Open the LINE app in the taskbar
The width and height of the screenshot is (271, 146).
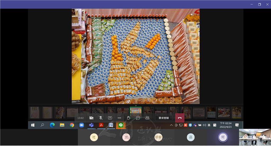[121, 125]
